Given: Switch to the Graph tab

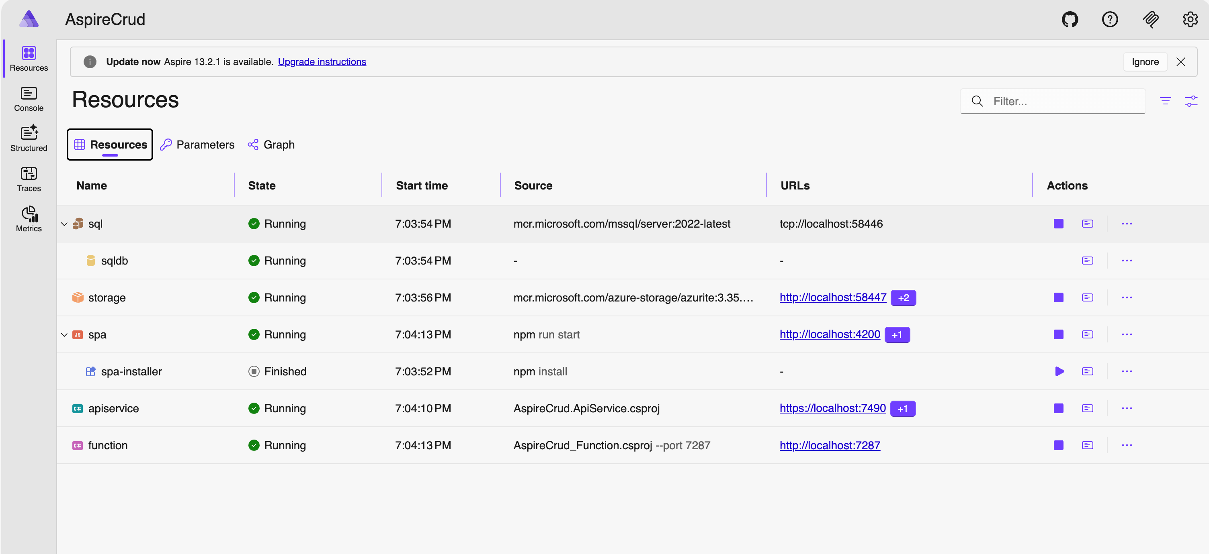Looking at the screenshot, I should tap(271, 145).
